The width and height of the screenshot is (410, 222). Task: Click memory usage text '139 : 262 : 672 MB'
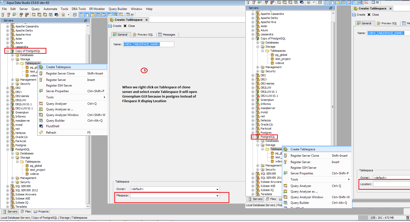[x=382, y=218]
